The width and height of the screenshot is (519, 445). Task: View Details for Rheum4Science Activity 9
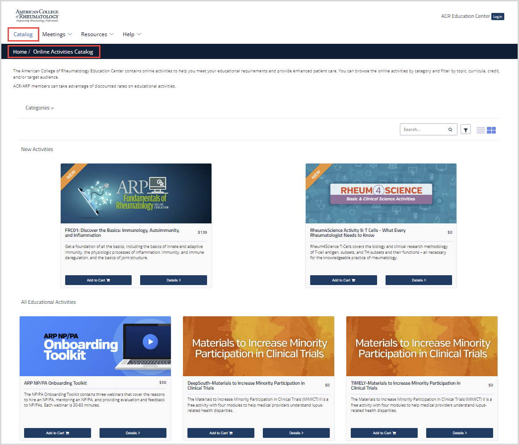(x=419, y=280)
